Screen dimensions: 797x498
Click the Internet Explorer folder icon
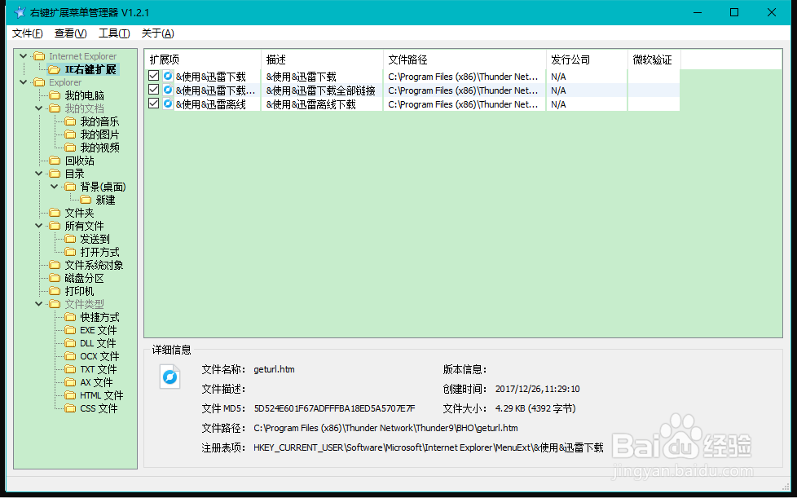tap(39, 56)
